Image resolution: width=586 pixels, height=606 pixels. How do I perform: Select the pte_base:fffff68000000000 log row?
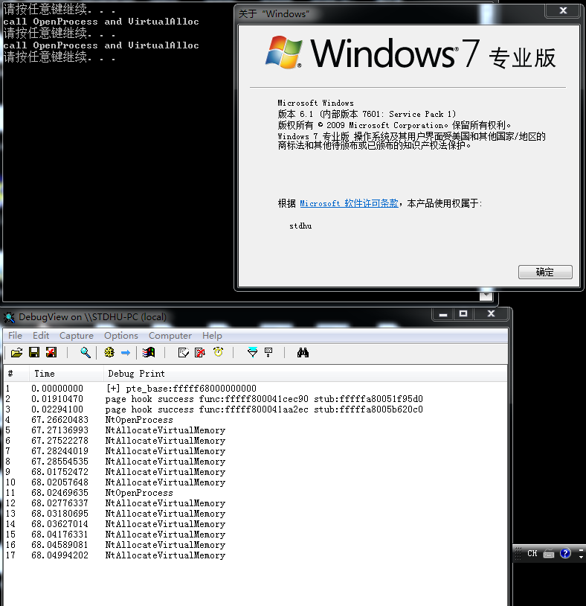[x=255, y=389]
